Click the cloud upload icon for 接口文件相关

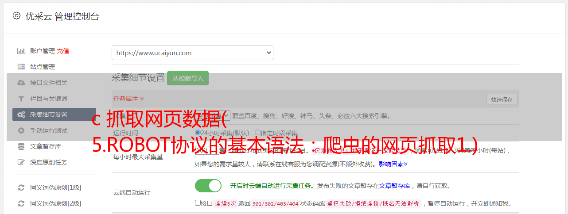pyautogui.click(x=21, y=83)
